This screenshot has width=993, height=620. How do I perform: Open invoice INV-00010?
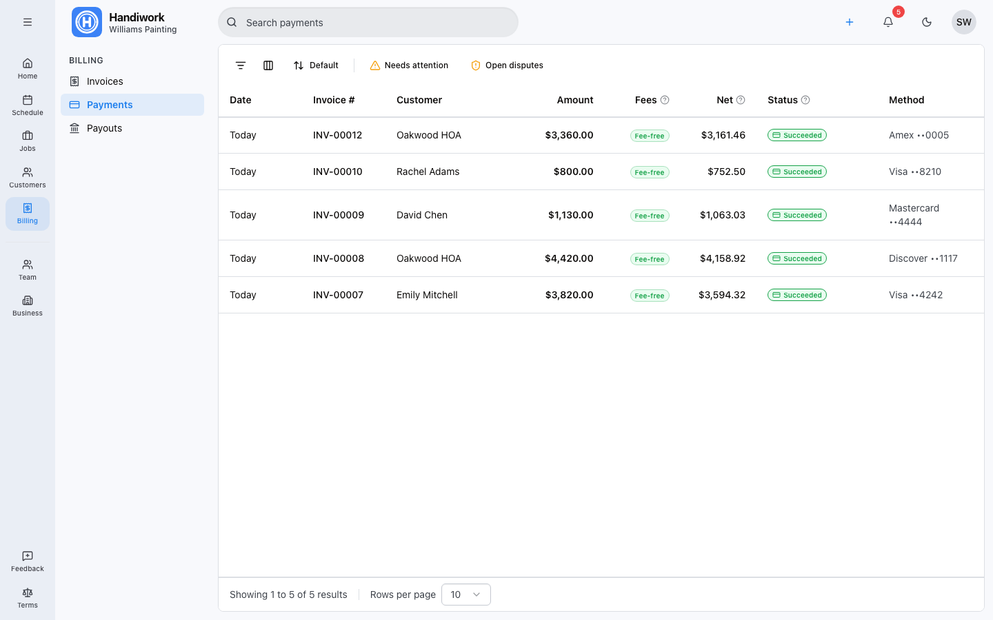click(337, 172)
